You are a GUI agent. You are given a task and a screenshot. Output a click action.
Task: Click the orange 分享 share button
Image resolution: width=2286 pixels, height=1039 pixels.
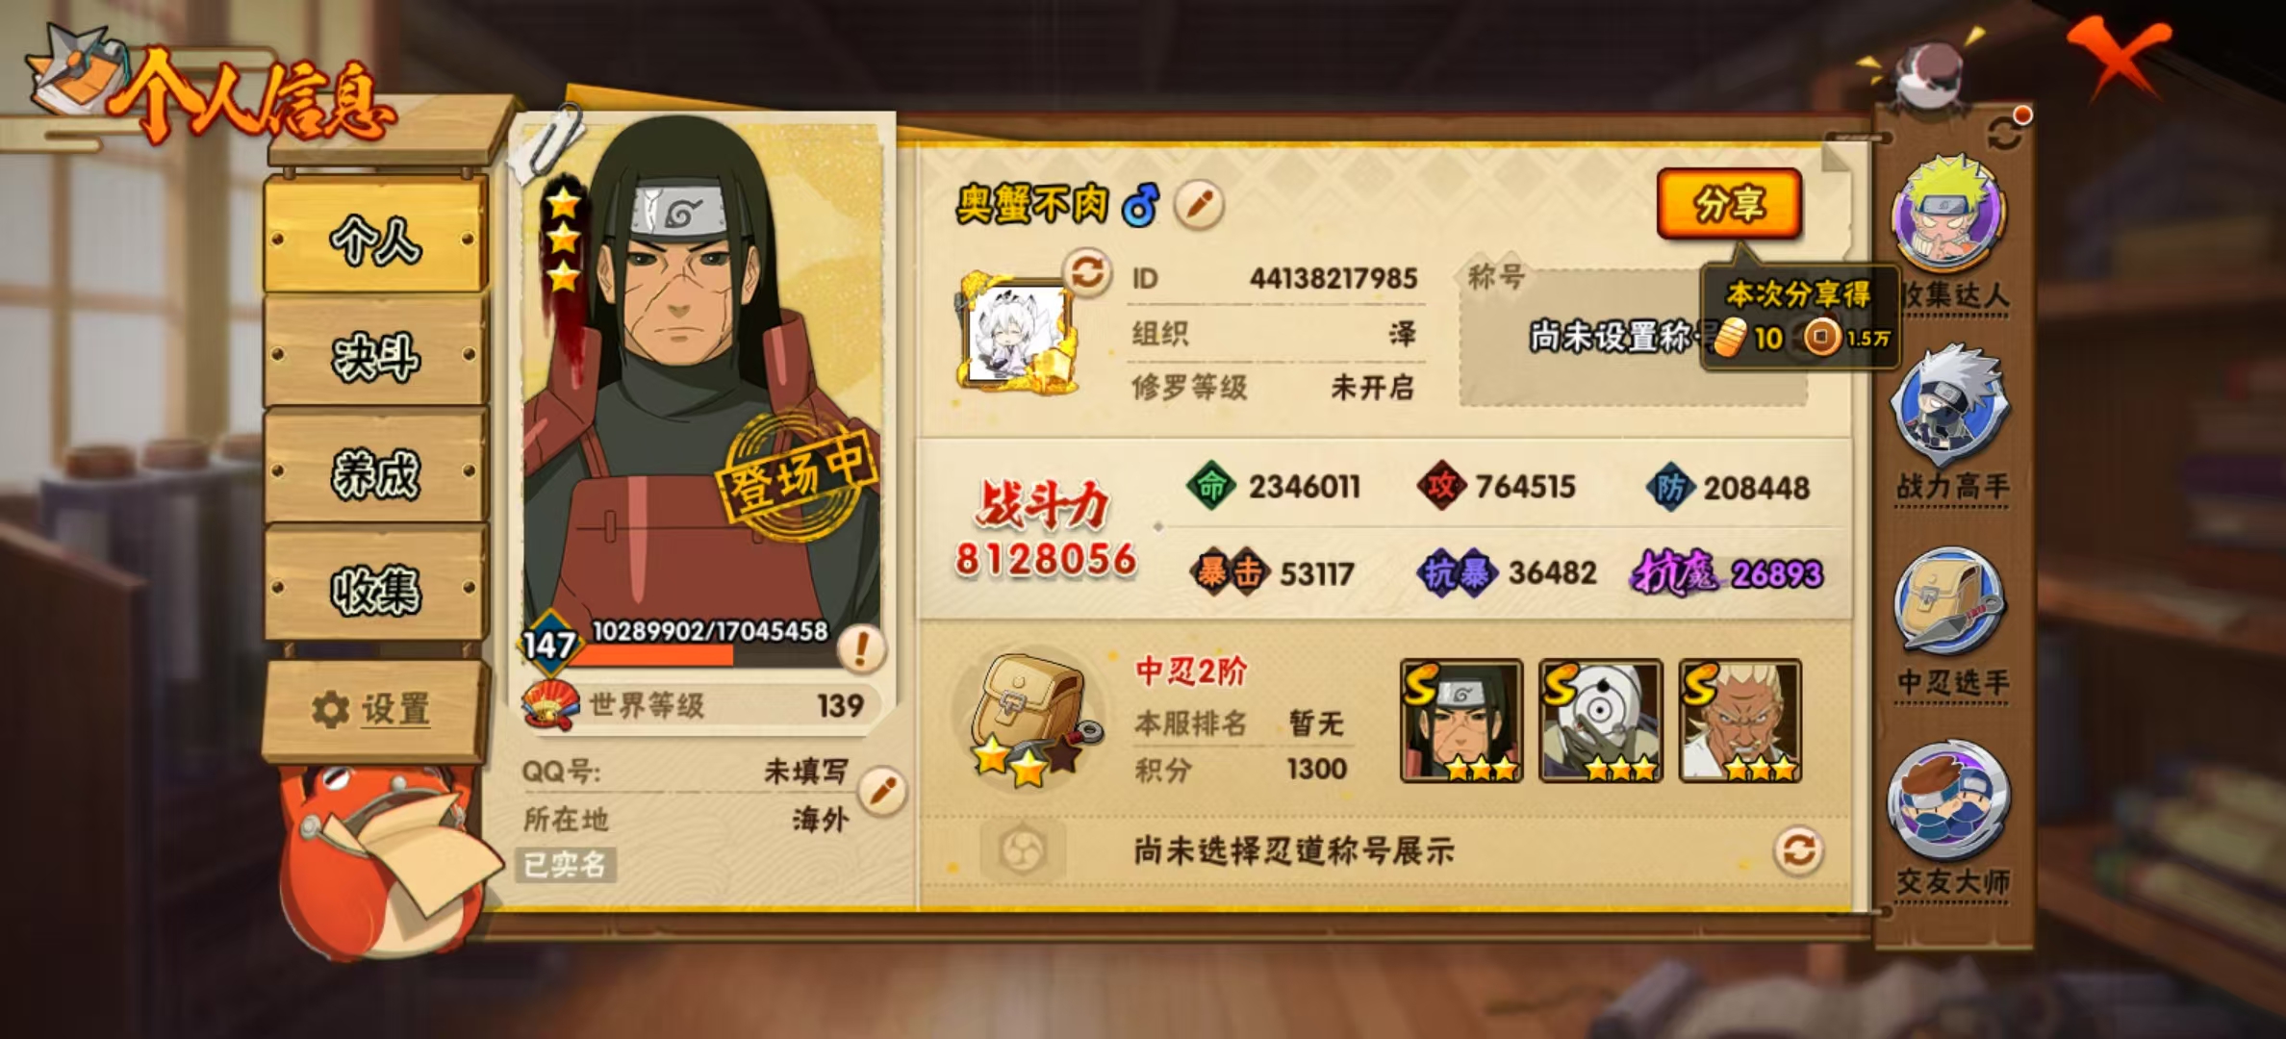[x=1729, y=204]
